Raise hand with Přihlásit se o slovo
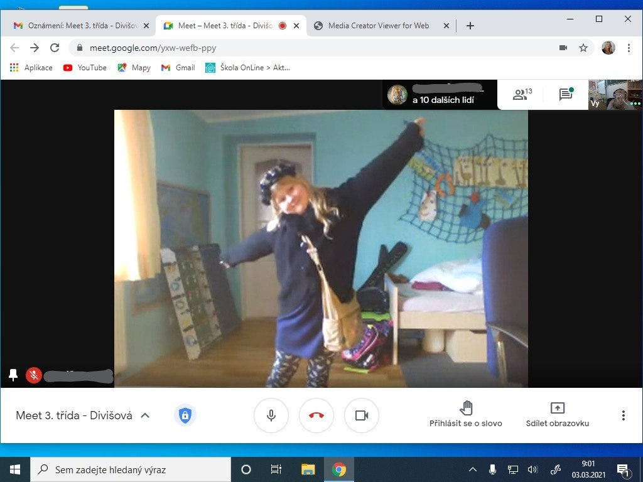The image size is (643, 482). coord(466,415)
